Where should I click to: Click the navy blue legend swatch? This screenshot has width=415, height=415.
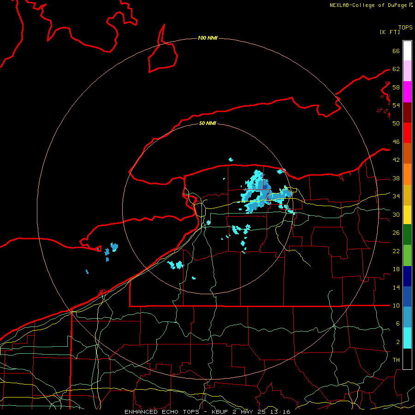pos(407,276)
